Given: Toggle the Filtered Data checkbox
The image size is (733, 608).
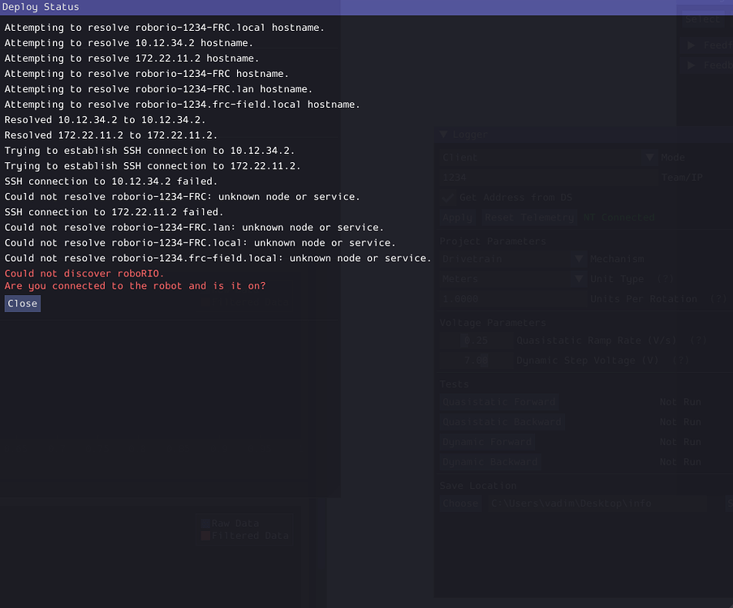Looking at the screenshot, I should (205, 535).
